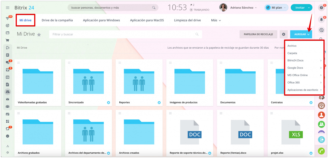The image size is (328, 158).
Task: Switch to the Drive de la compañía tab
Action: point(57,20)
